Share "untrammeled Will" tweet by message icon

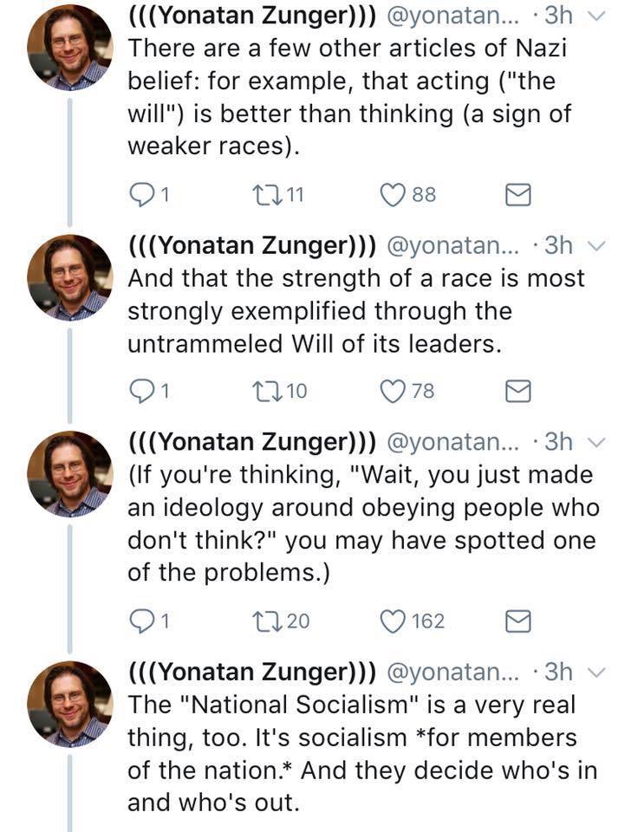tap(517, 393)
